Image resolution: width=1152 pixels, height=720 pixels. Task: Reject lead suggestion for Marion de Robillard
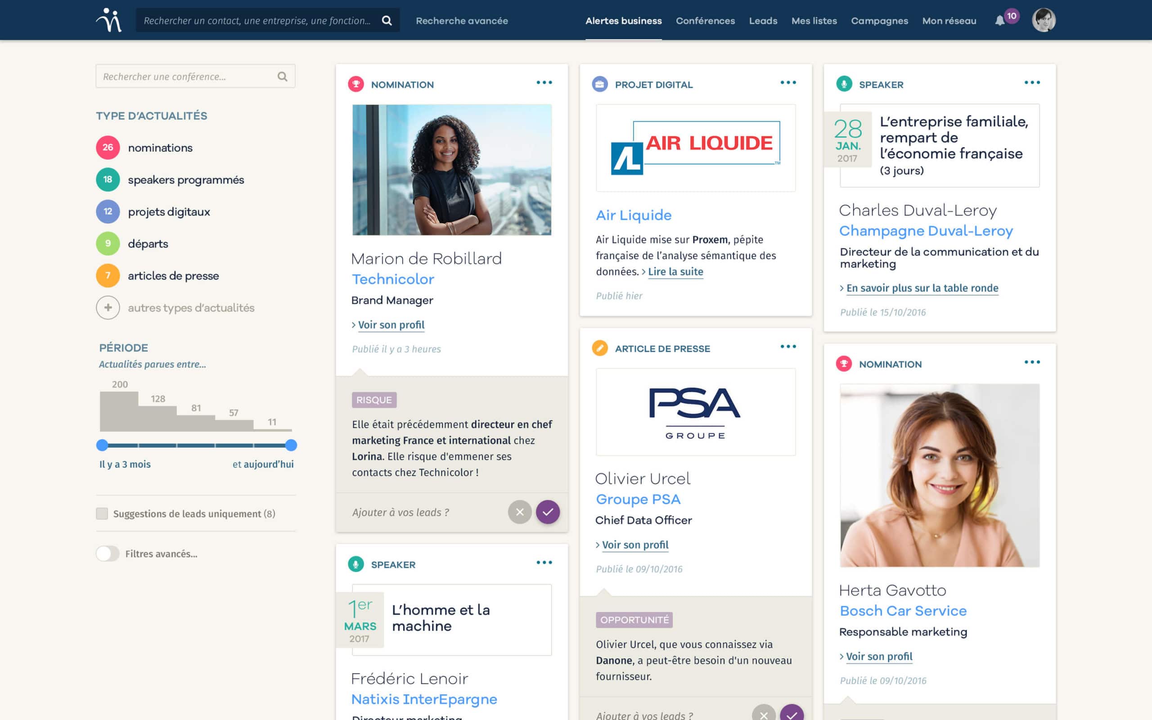(520, 512)
